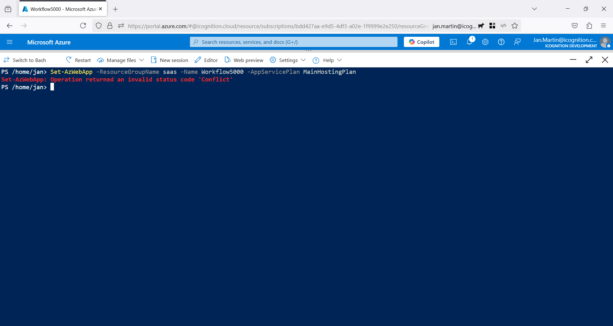Open Web preview
This screenshot has height=326, width=613.
click(x=244, y=60)
